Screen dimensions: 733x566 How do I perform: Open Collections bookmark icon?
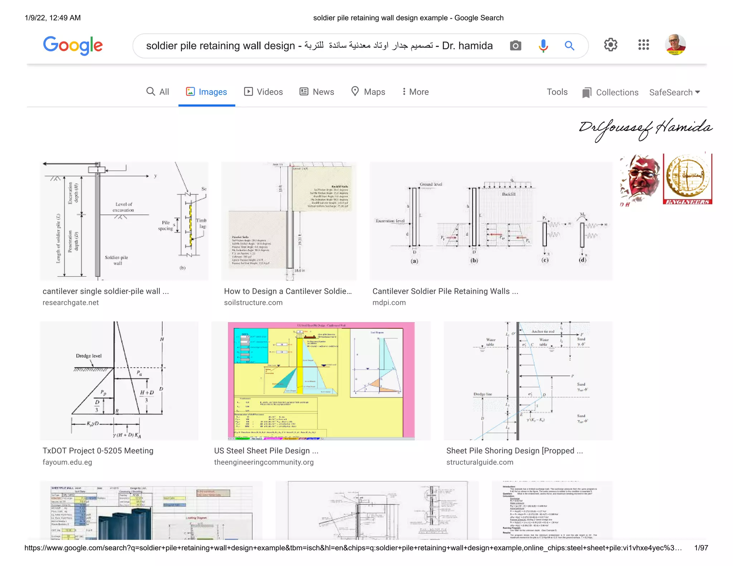pyautogui.click(x=587, y=93)
